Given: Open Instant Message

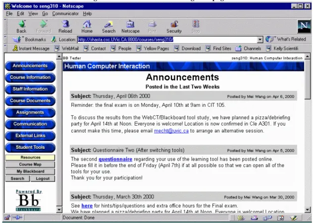Looking at the screenshot, I should 31,48.
